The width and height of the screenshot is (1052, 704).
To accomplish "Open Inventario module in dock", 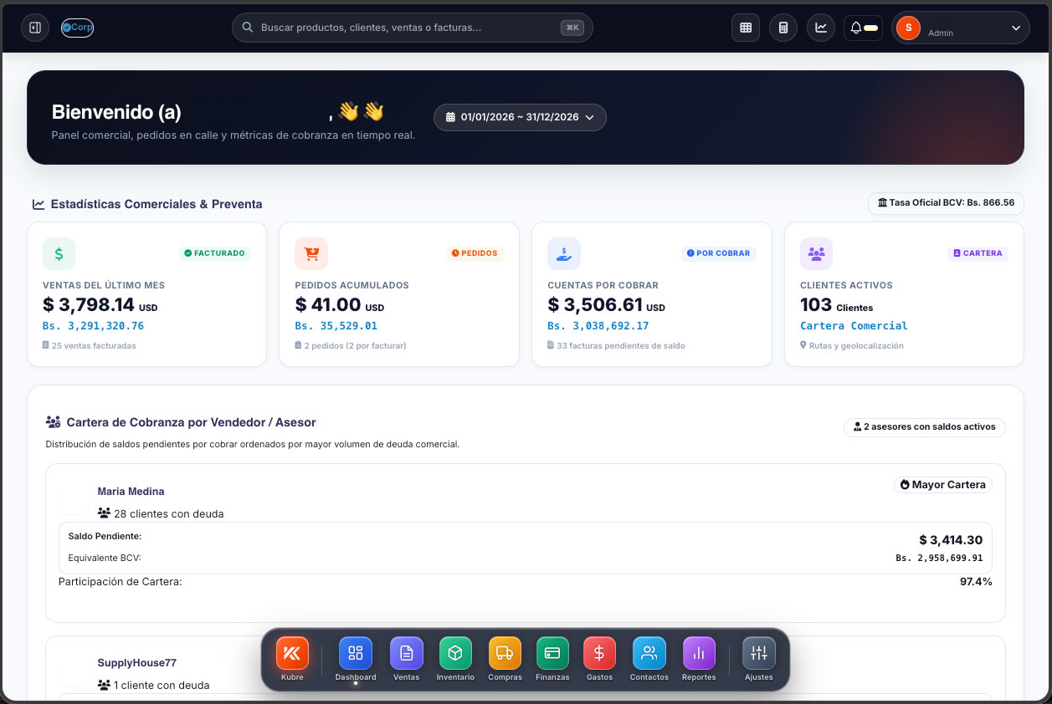I will point(455,659).
